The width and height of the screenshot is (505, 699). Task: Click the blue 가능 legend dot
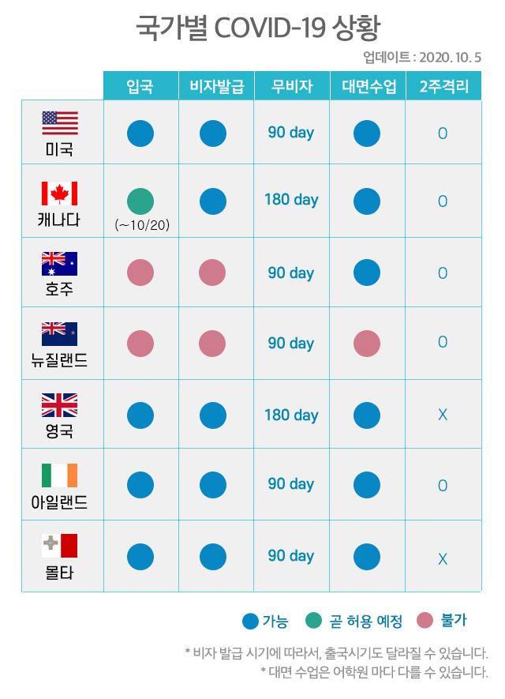point(250,622)
